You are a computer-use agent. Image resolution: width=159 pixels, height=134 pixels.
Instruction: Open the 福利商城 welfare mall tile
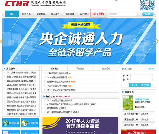coord(11,123)
